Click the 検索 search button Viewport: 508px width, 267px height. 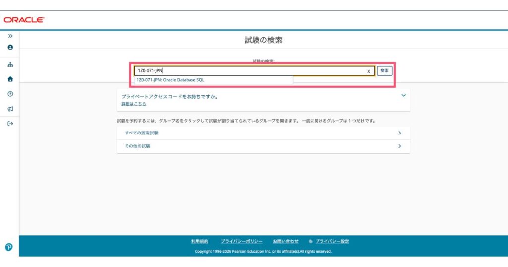coord(384,70)
